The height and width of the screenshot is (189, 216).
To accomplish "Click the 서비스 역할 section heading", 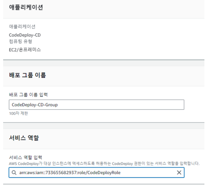I will pyautogui.click(x=24, y=138).
